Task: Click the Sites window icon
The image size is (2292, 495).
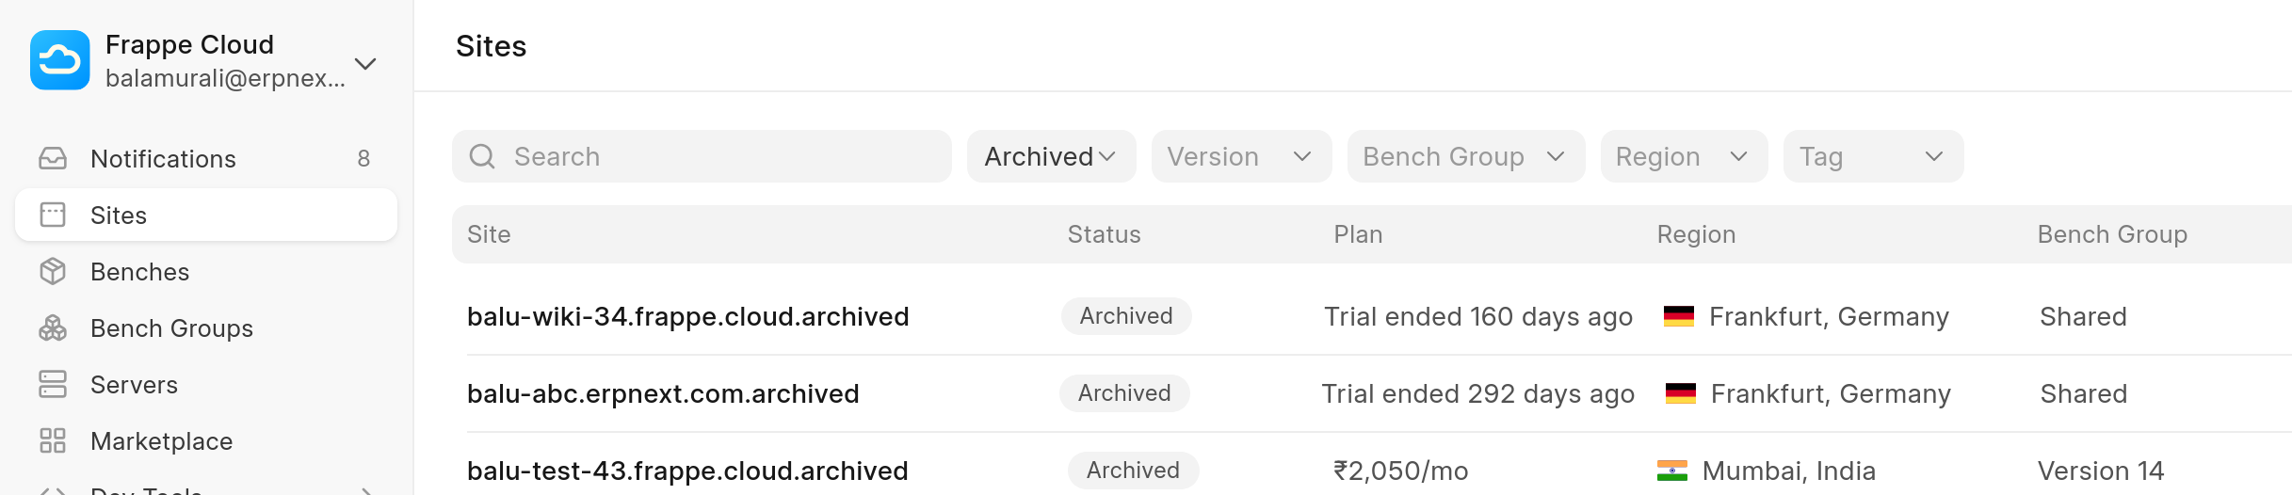Action: (53, 215)
